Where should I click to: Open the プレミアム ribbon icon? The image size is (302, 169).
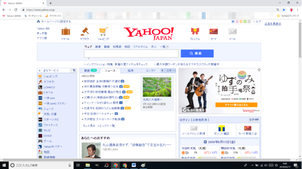pyautogui.click(x=195, y=31)
